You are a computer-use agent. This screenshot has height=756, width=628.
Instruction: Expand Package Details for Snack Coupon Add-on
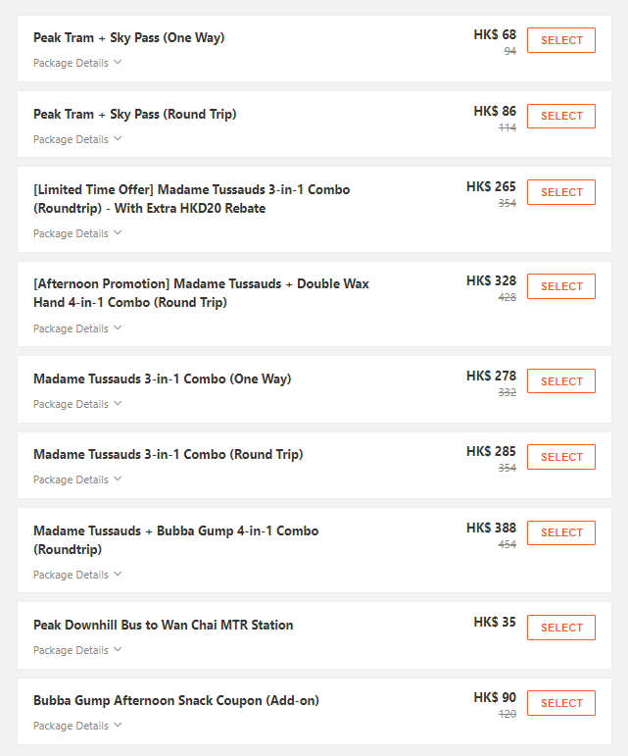(x=77, y=726)
